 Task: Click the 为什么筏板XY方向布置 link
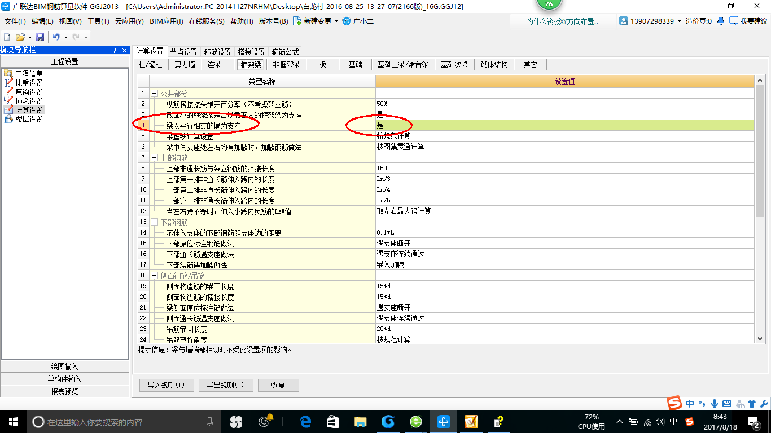point(562,21)
